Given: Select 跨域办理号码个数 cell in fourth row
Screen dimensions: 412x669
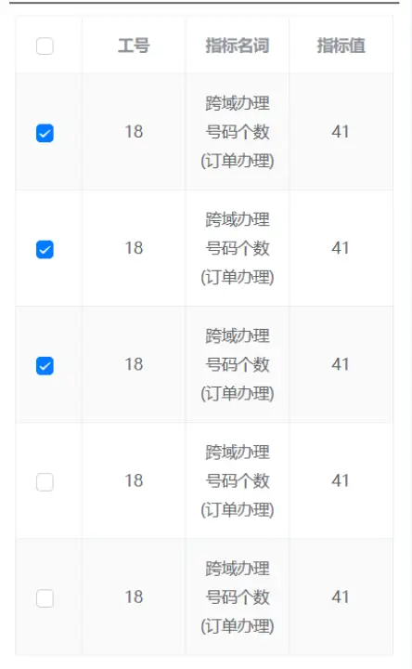Looking at the screenshot, I should pos(238,481).
